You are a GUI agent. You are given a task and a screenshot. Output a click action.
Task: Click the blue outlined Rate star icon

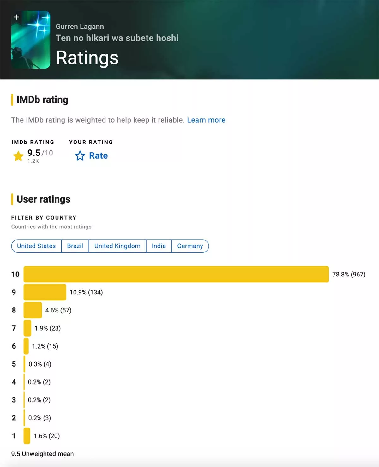(80, 155)
